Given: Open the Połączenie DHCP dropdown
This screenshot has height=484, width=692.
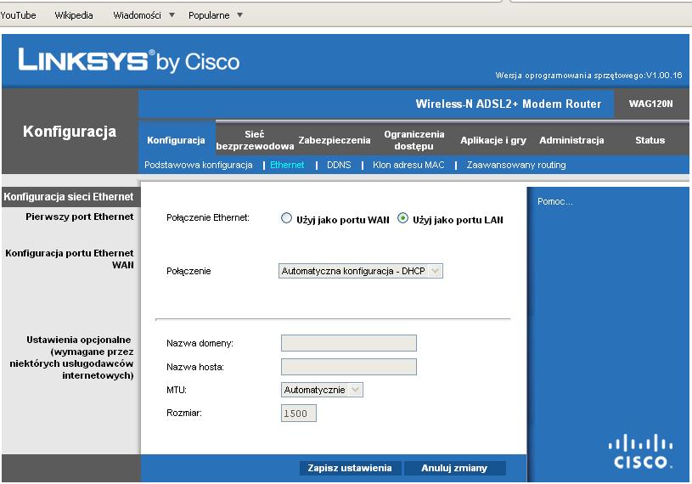Looking at the screenshot, I should (361, 271).
